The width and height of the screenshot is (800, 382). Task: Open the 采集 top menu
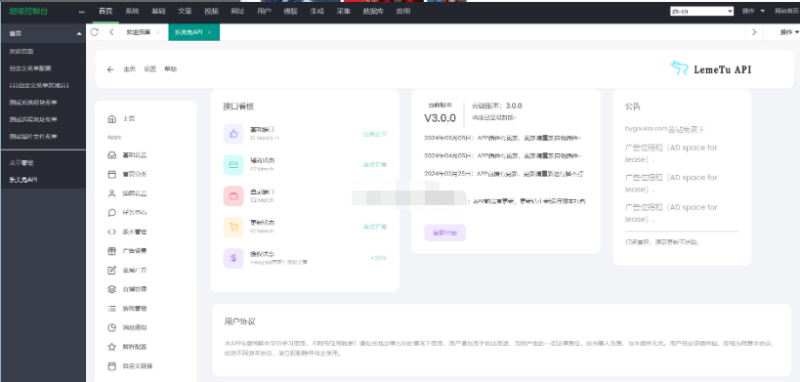pyautogui.click(x=344, y=11)
